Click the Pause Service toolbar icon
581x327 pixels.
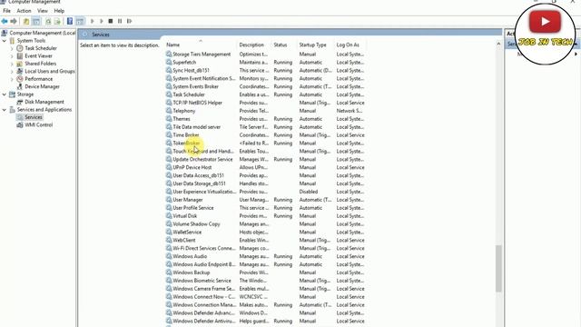click(120, 21)
